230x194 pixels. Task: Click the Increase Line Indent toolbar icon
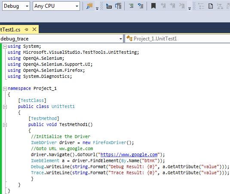coord(118,6)
